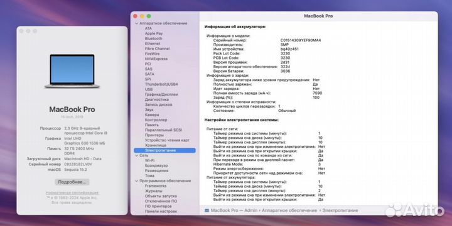Open Панели настроек entry
The height and width of the screenshot is (226, 452).
click(161, 212)
